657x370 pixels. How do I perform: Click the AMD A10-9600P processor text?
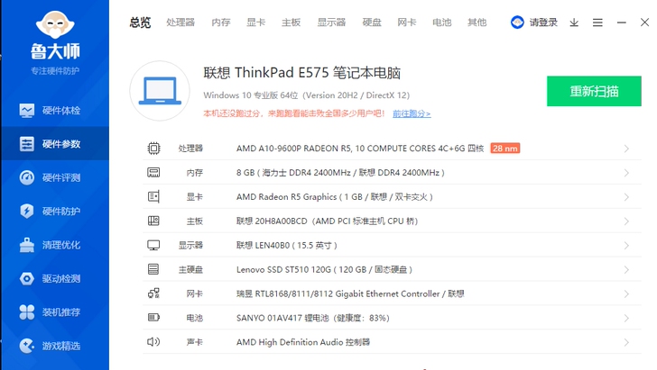click(360, 149)
